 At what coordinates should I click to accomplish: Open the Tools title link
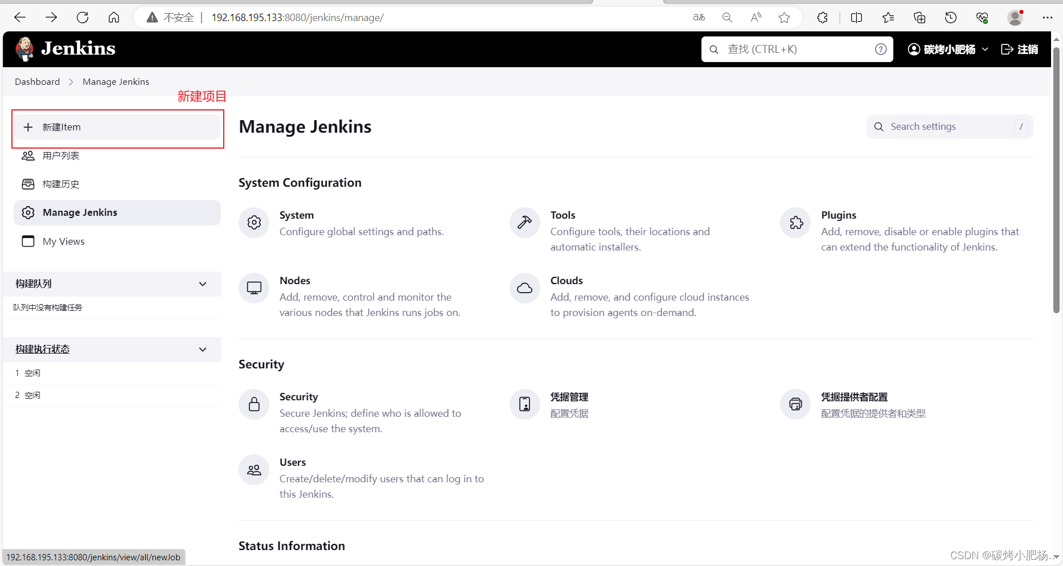click(563, 215)
